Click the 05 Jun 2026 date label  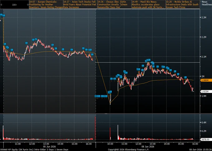pyautogui.click(x=50, y=147)
